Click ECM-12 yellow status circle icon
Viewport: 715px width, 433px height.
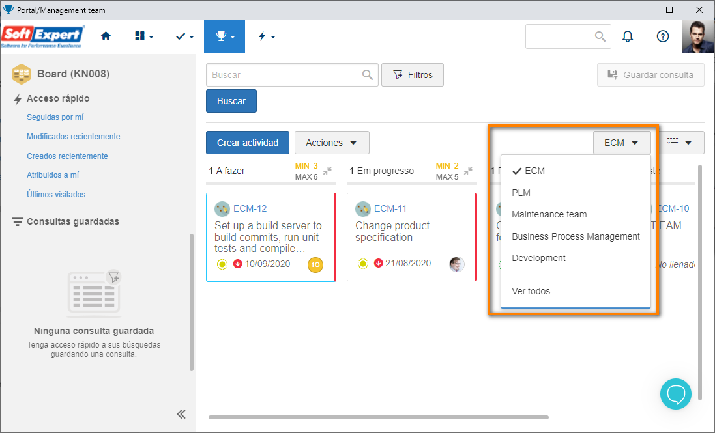coord(222,264)
